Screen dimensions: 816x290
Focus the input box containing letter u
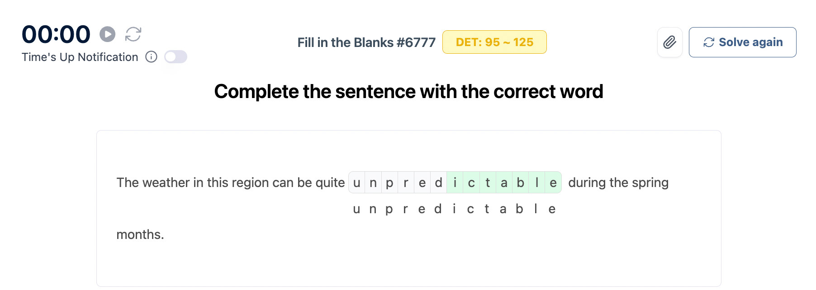pyautogui.click(x=357, y=182)
